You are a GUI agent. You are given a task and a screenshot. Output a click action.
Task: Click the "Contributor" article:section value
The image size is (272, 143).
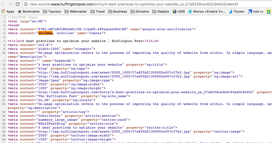[50, 116]
